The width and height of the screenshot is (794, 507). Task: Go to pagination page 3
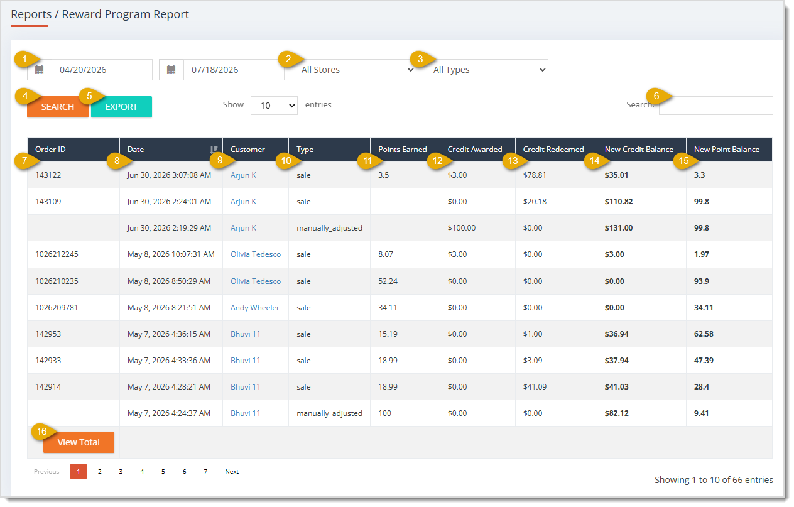pyautogui.click(x=121, y=472)
